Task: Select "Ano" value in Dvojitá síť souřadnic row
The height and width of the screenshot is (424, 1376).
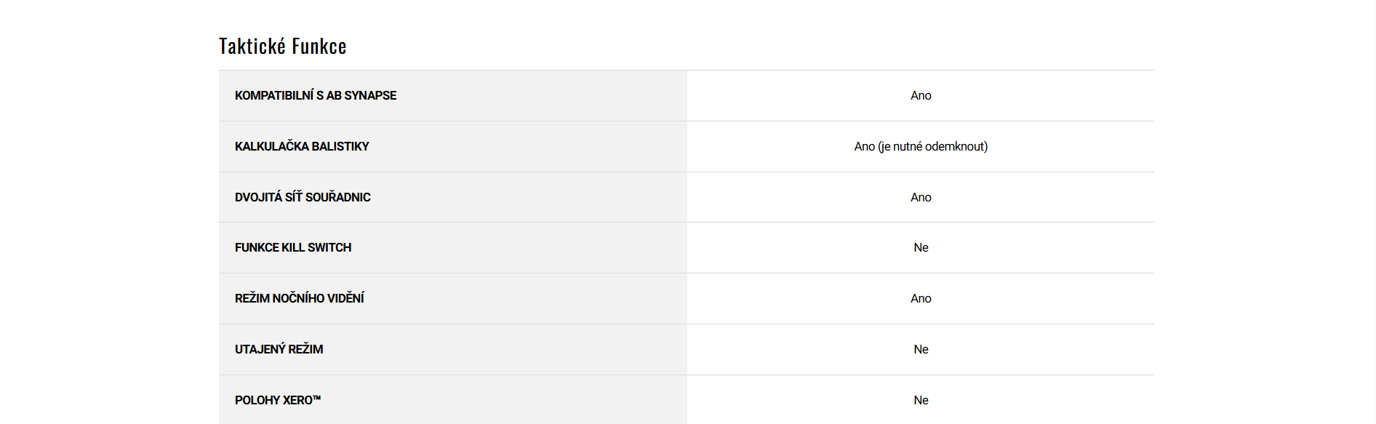Action: [921, 197]
